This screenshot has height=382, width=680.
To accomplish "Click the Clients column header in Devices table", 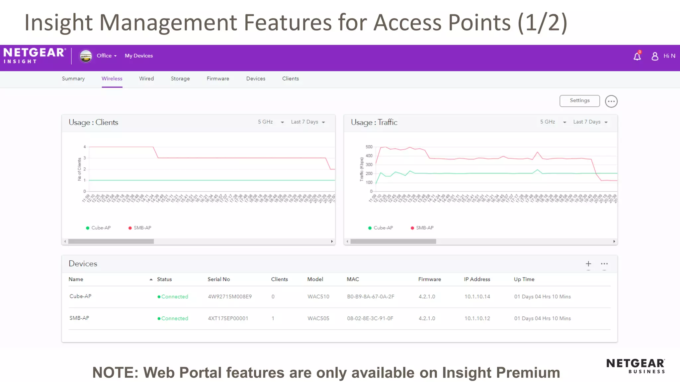I will 279,280.
